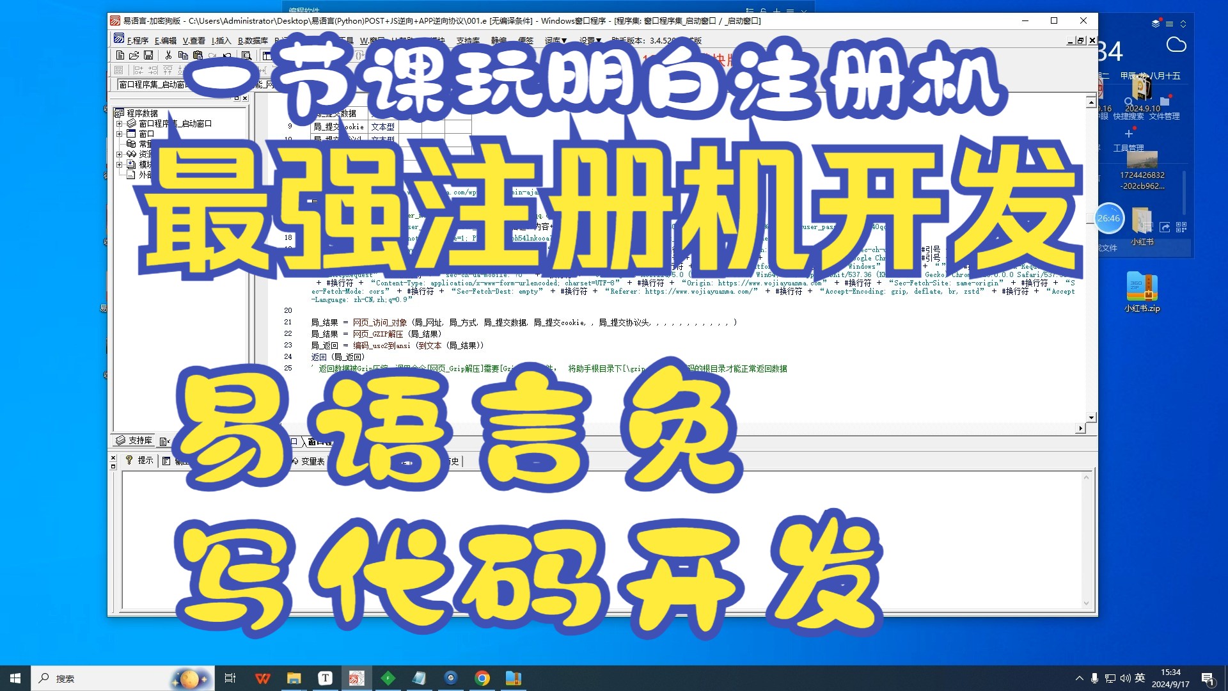The image size is (1228, 691).
Task: Click the Save toolbar icon
Action: click(x=148, y=56)
